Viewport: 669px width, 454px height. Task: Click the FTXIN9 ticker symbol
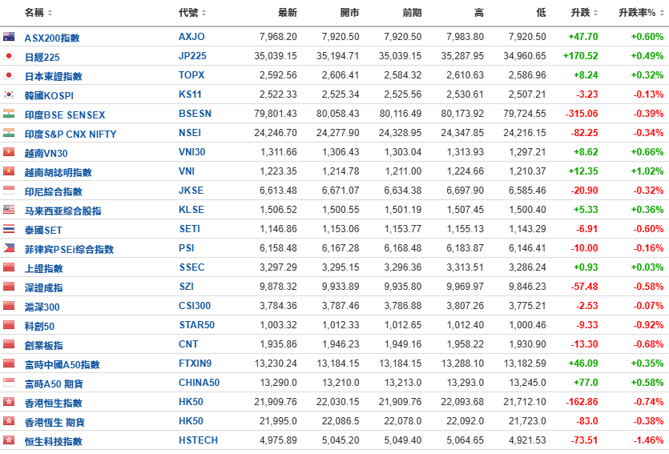tap(195, 364)
